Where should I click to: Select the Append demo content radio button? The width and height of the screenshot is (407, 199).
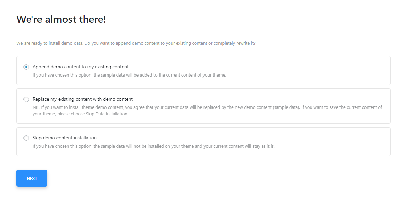point(26,67)
